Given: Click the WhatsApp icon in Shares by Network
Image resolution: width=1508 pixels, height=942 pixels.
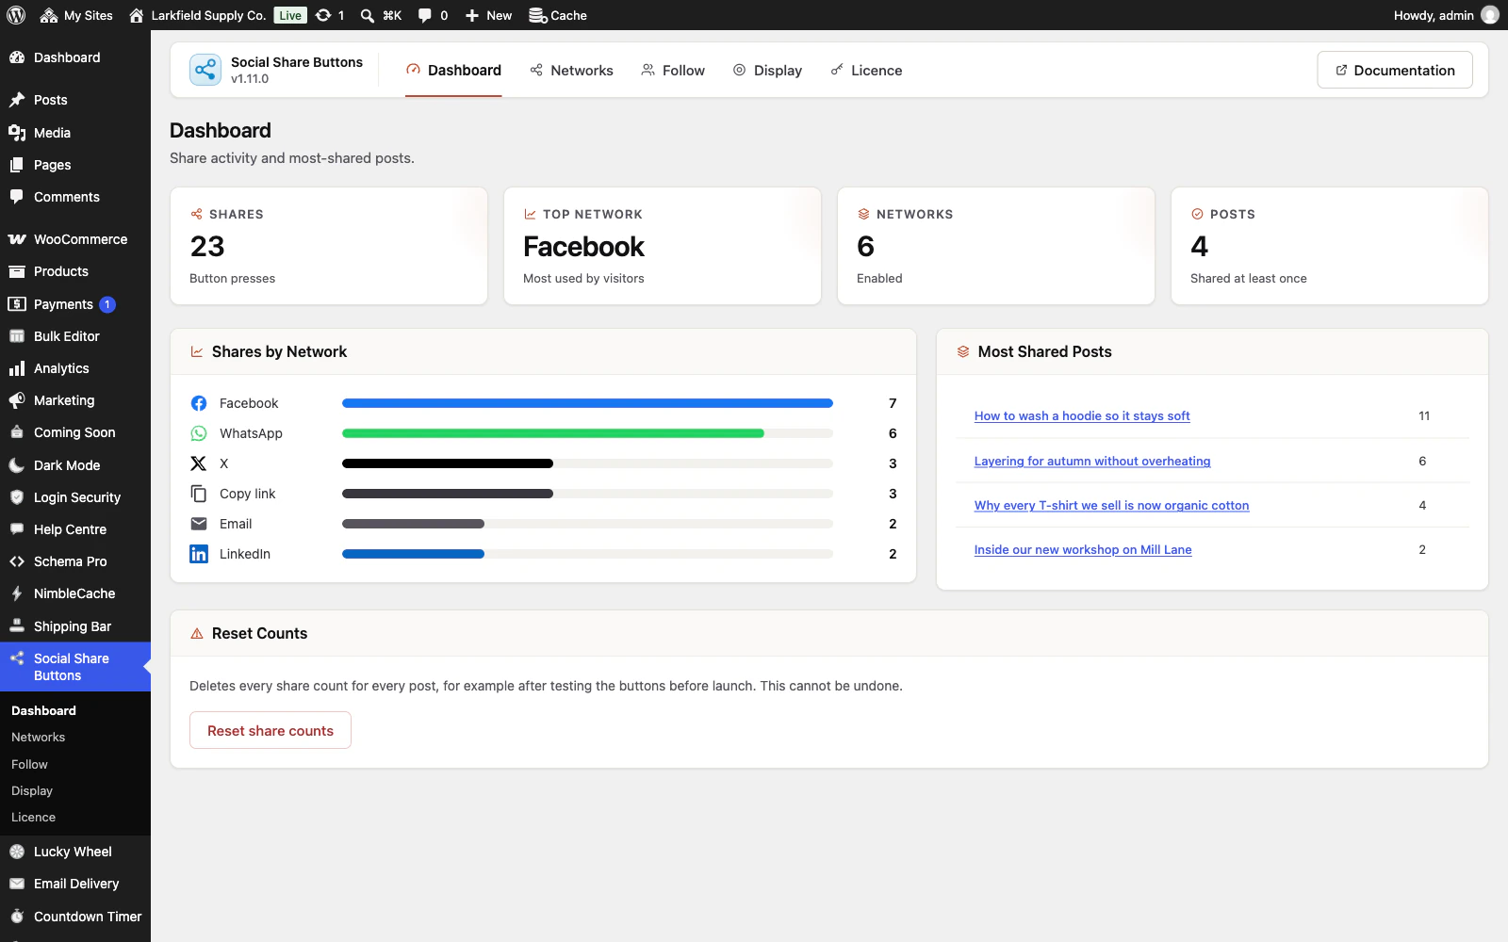Looking at the screenshot, I should tap(199, 433).
